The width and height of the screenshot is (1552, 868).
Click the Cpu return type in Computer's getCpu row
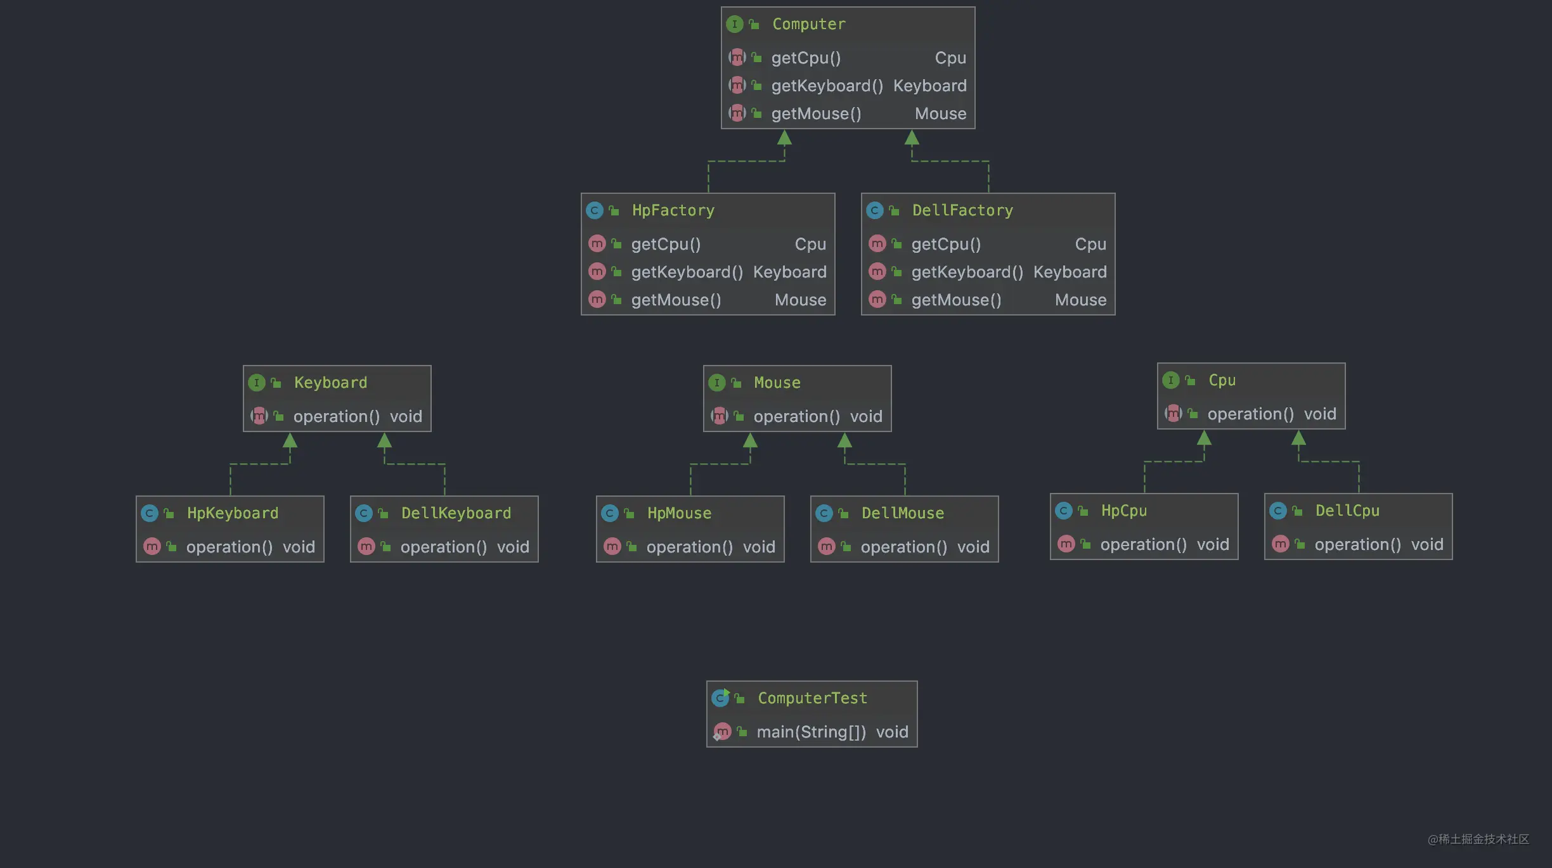(x=951, y=58)
